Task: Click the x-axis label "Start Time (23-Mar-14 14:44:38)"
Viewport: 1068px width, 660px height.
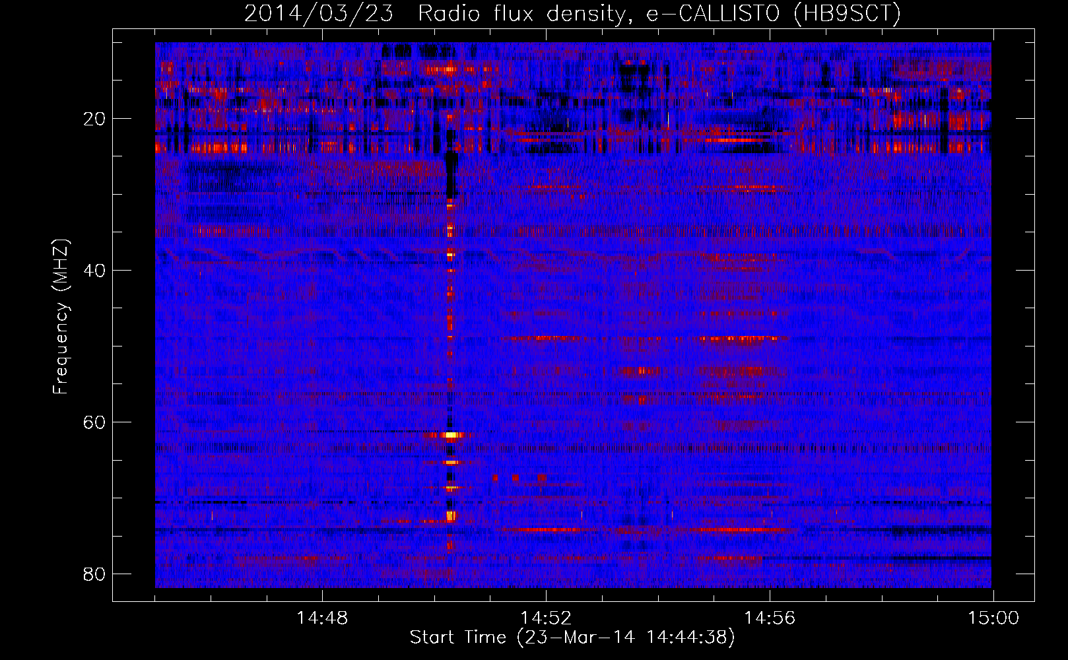Action: [572, 638]
